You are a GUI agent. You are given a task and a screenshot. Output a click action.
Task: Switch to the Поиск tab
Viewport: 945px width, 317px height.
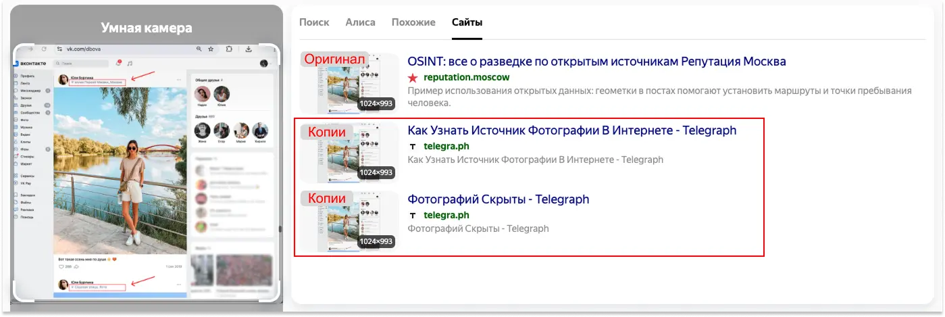coord(314,22)
